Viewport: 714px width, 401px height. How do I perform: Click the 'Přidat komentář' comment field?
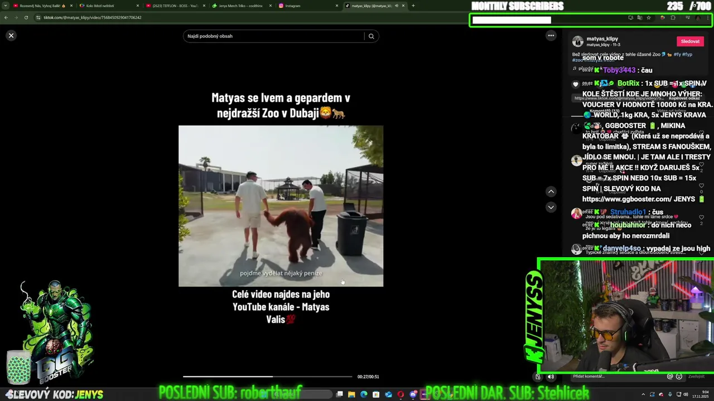coord(619,376)
